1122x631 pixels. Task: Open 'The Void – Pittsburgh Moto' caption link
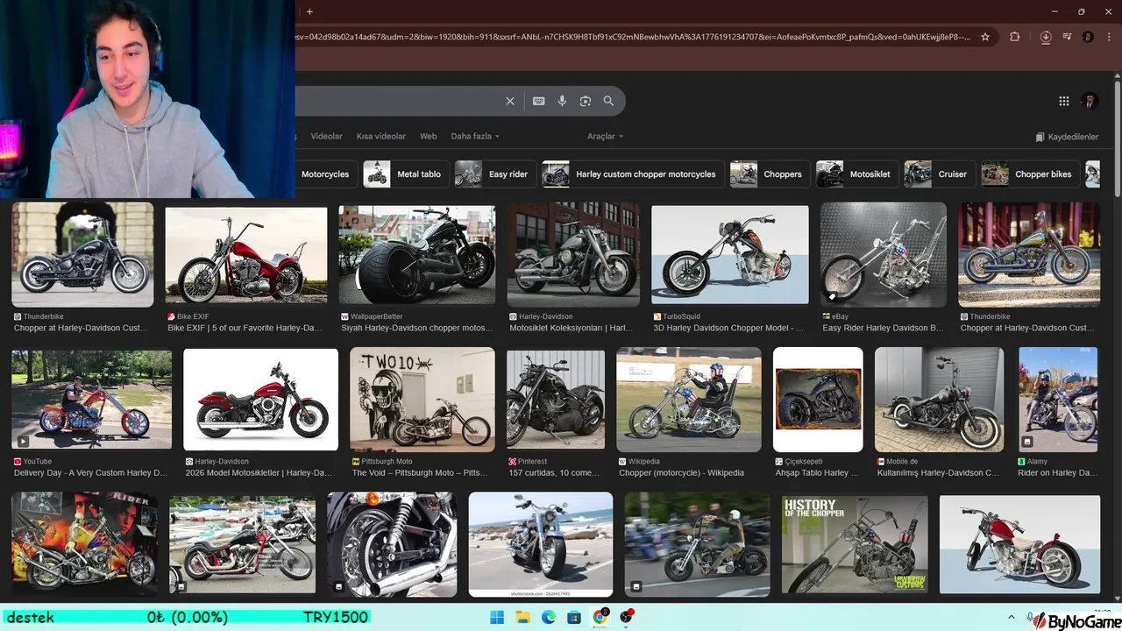coord(420,472)
